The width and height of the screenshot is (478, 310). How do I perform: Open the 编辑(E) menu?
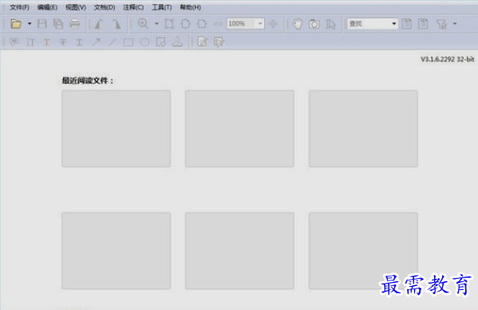coord(47,7)
